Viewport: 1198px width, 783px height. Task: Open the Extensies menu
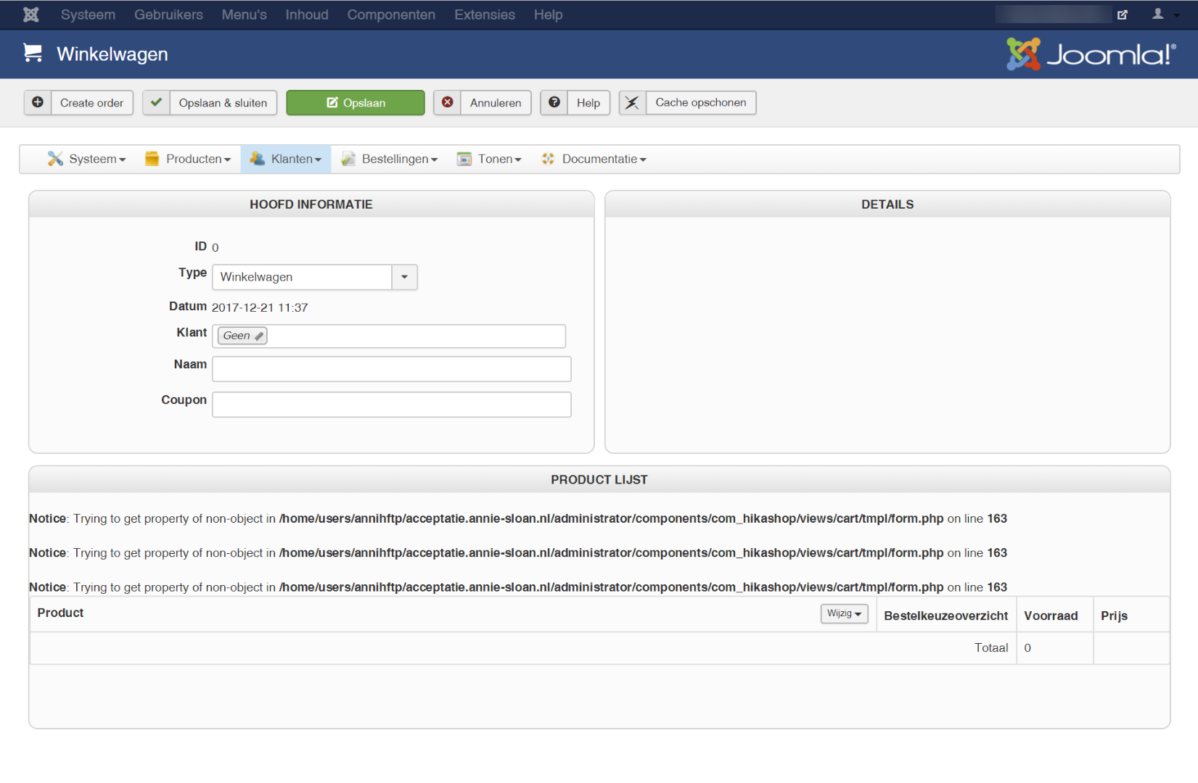[485, 14]
